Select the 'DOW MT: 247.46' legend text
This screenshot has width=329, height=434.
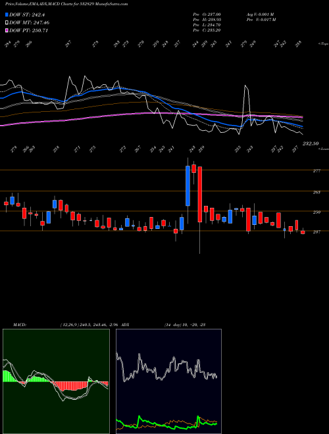(30, 23)
